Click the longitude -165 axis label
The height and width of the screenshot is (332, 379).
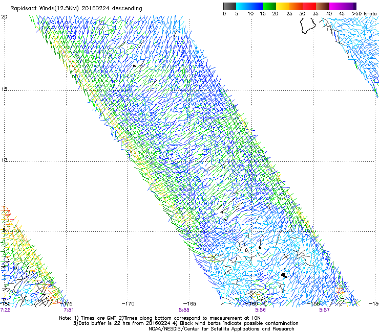coord(189,303)
